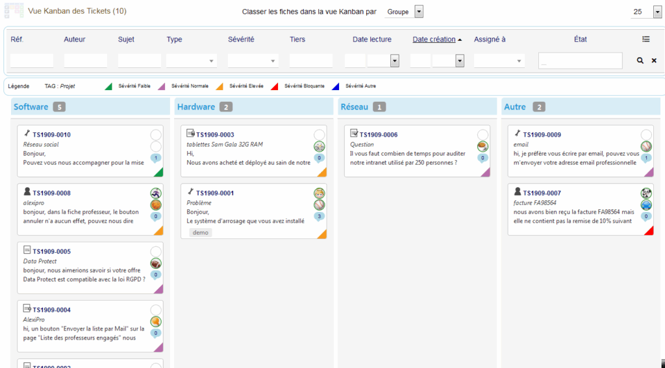Click the type icon on ticket TS1909-0003
665x368 pixels.
190,133
